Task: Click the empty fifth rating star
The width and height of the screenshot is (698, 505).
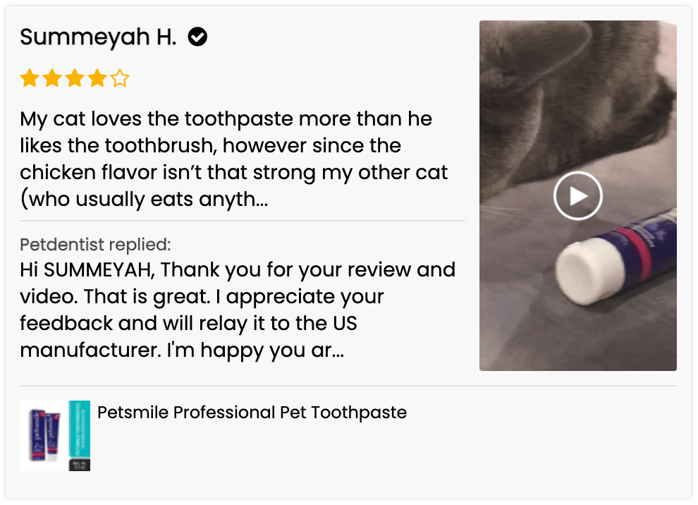Action: pos(120,78)
